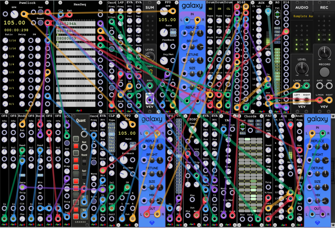
Task: Click the HexSeq Rst input jack
Action: (x=69, y=15)
